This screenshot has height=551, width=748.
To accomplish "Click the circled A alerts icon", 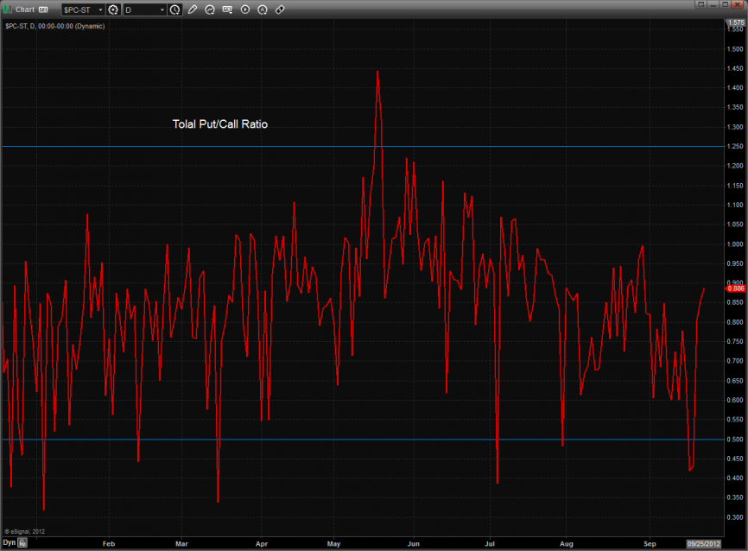I will pos(263,9).
